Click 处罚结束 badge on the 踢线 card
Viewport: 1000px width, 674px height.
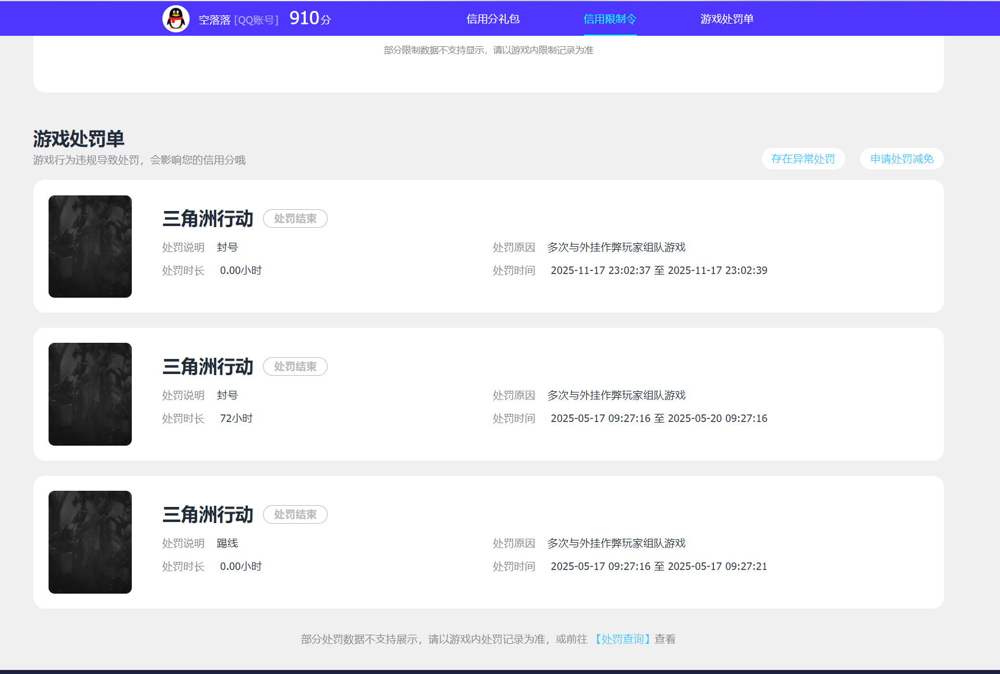[295, 514]
